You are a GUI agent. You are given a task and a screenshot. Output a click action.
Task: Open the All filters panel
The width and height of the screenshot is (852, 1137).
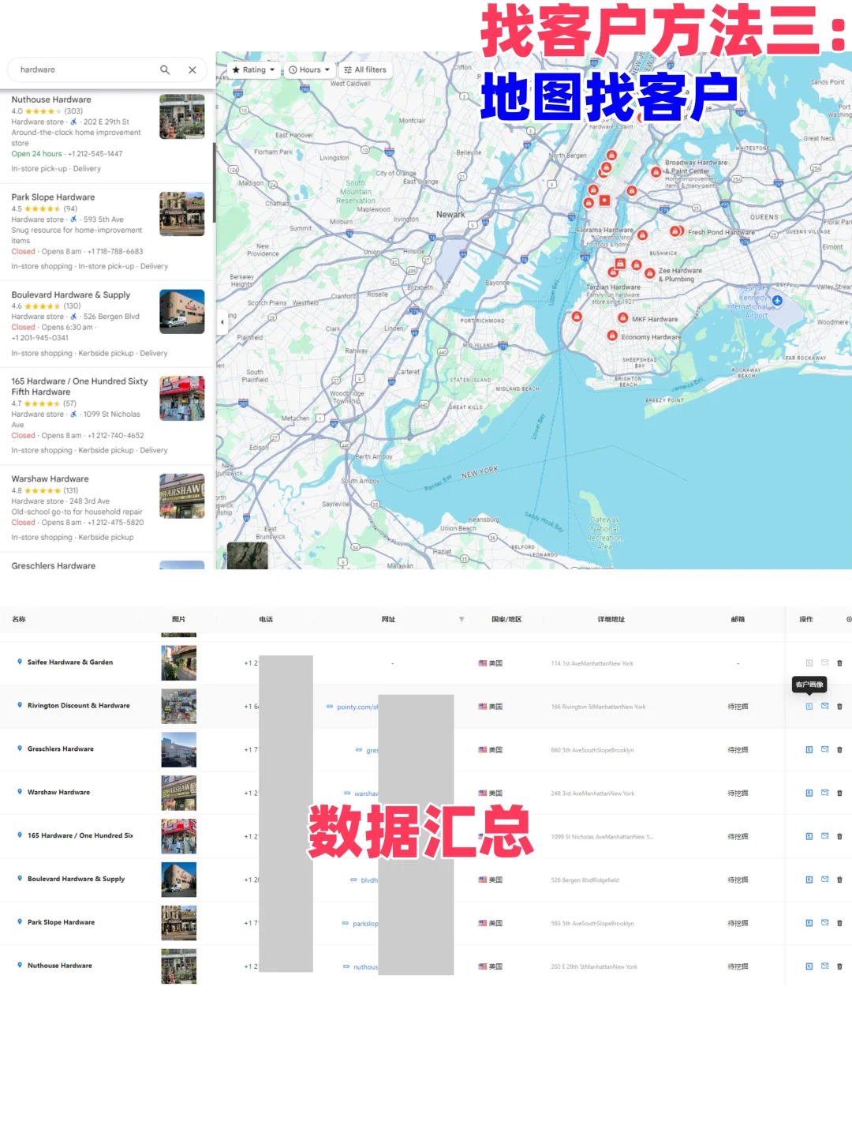366,69
